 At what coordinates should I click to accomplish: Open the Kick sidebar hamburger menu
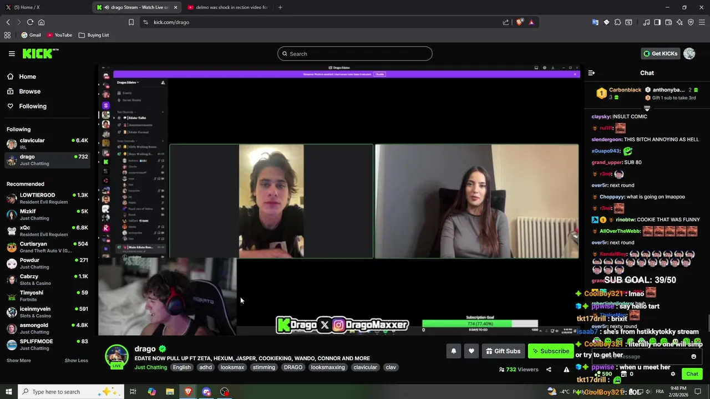pos(12,54)
